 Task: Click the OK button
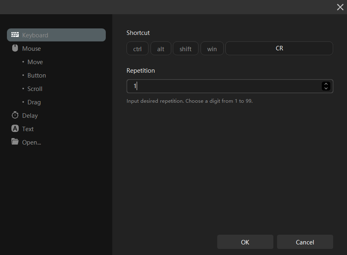pos(245,242)
